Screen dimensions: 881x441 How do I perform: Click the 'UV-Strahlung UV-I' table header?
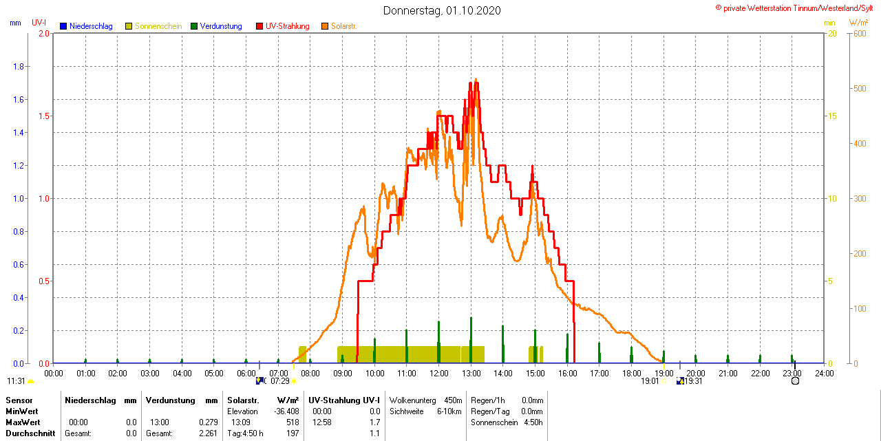click(343, 400)
